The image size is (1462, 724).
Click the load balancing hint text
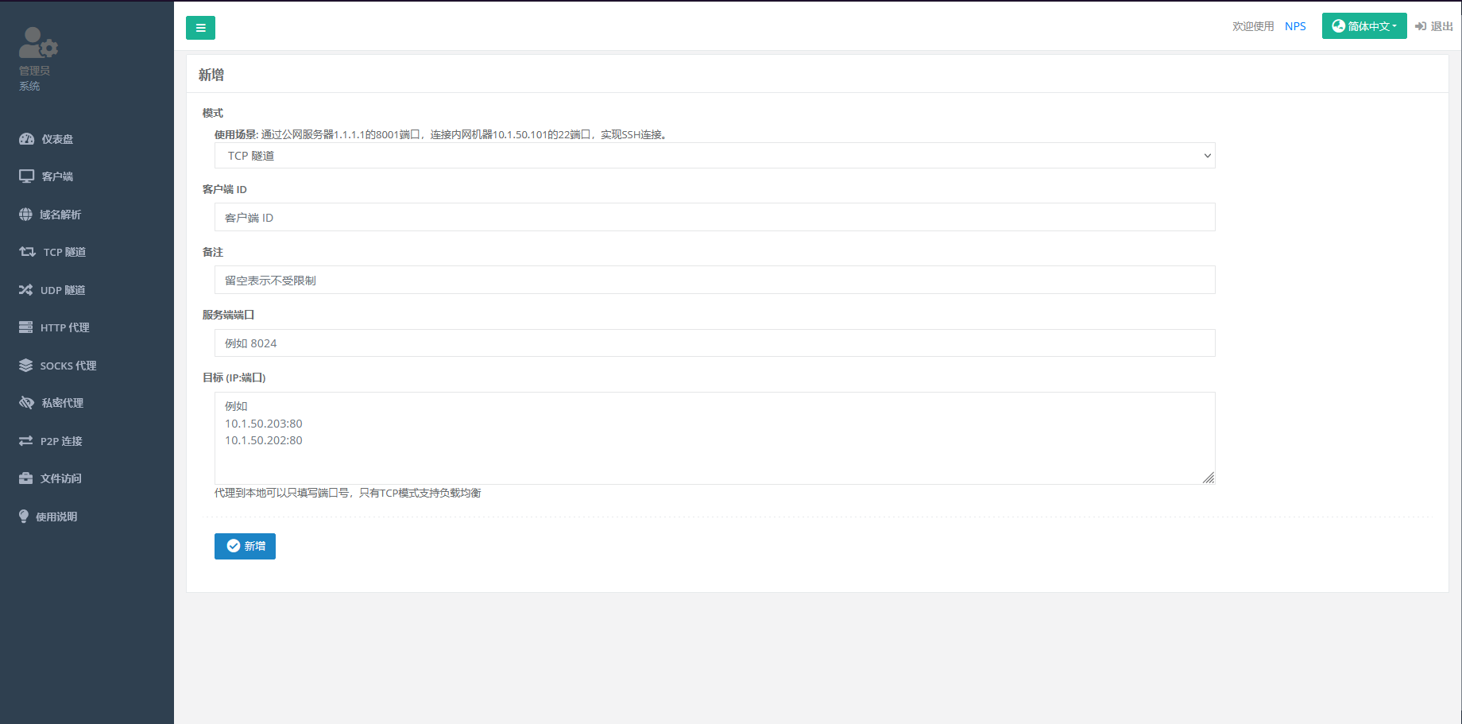(x=347, y=493)
